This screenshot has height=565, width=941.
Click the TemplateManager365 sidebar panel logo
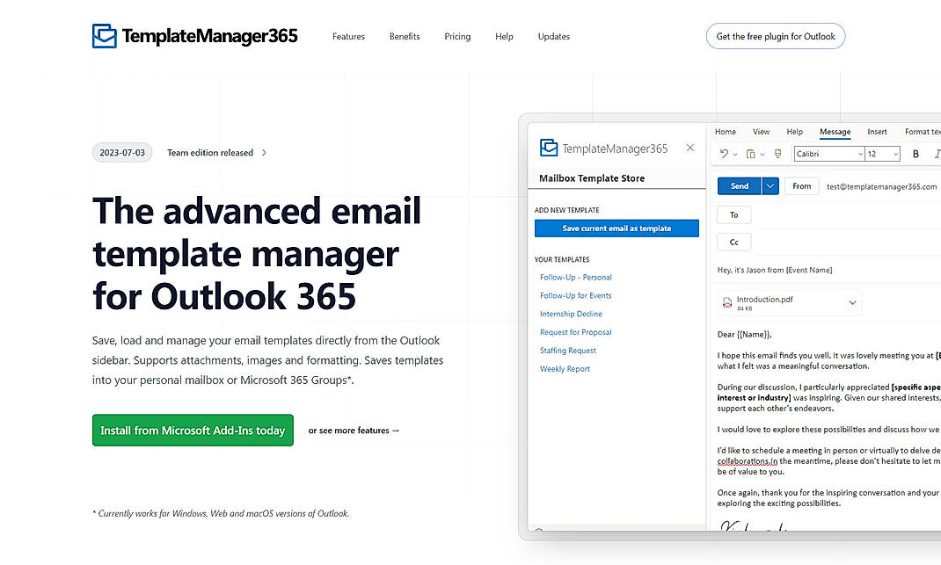tap(603, 148)
